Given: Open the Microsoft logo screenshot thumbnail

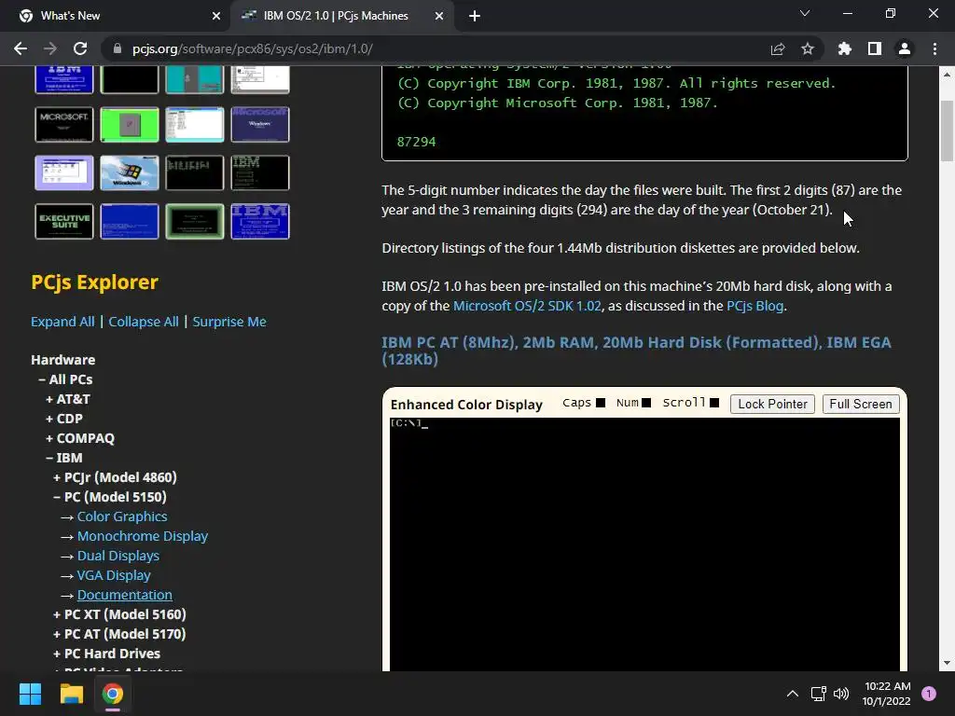Looking at the screenshot, I should [64, 124].
